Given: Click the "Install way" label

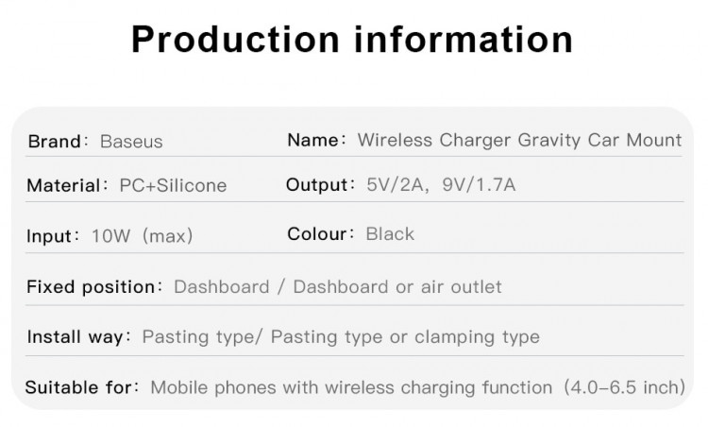Looking at the screenshot, I should (x=75, y=336).
